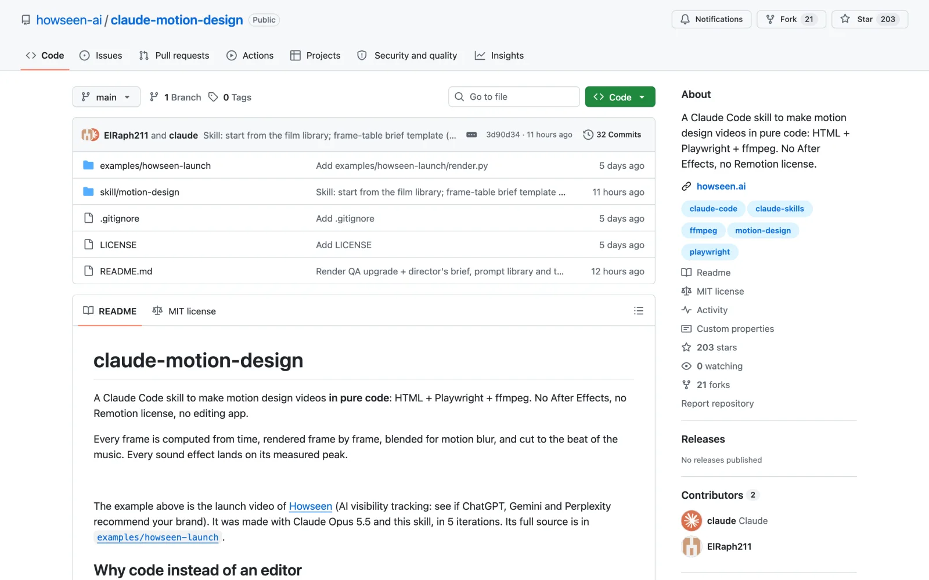929x580 pixels.
Task: Click the star icon beside 203 stars
Action: click(x=686, y=347)
